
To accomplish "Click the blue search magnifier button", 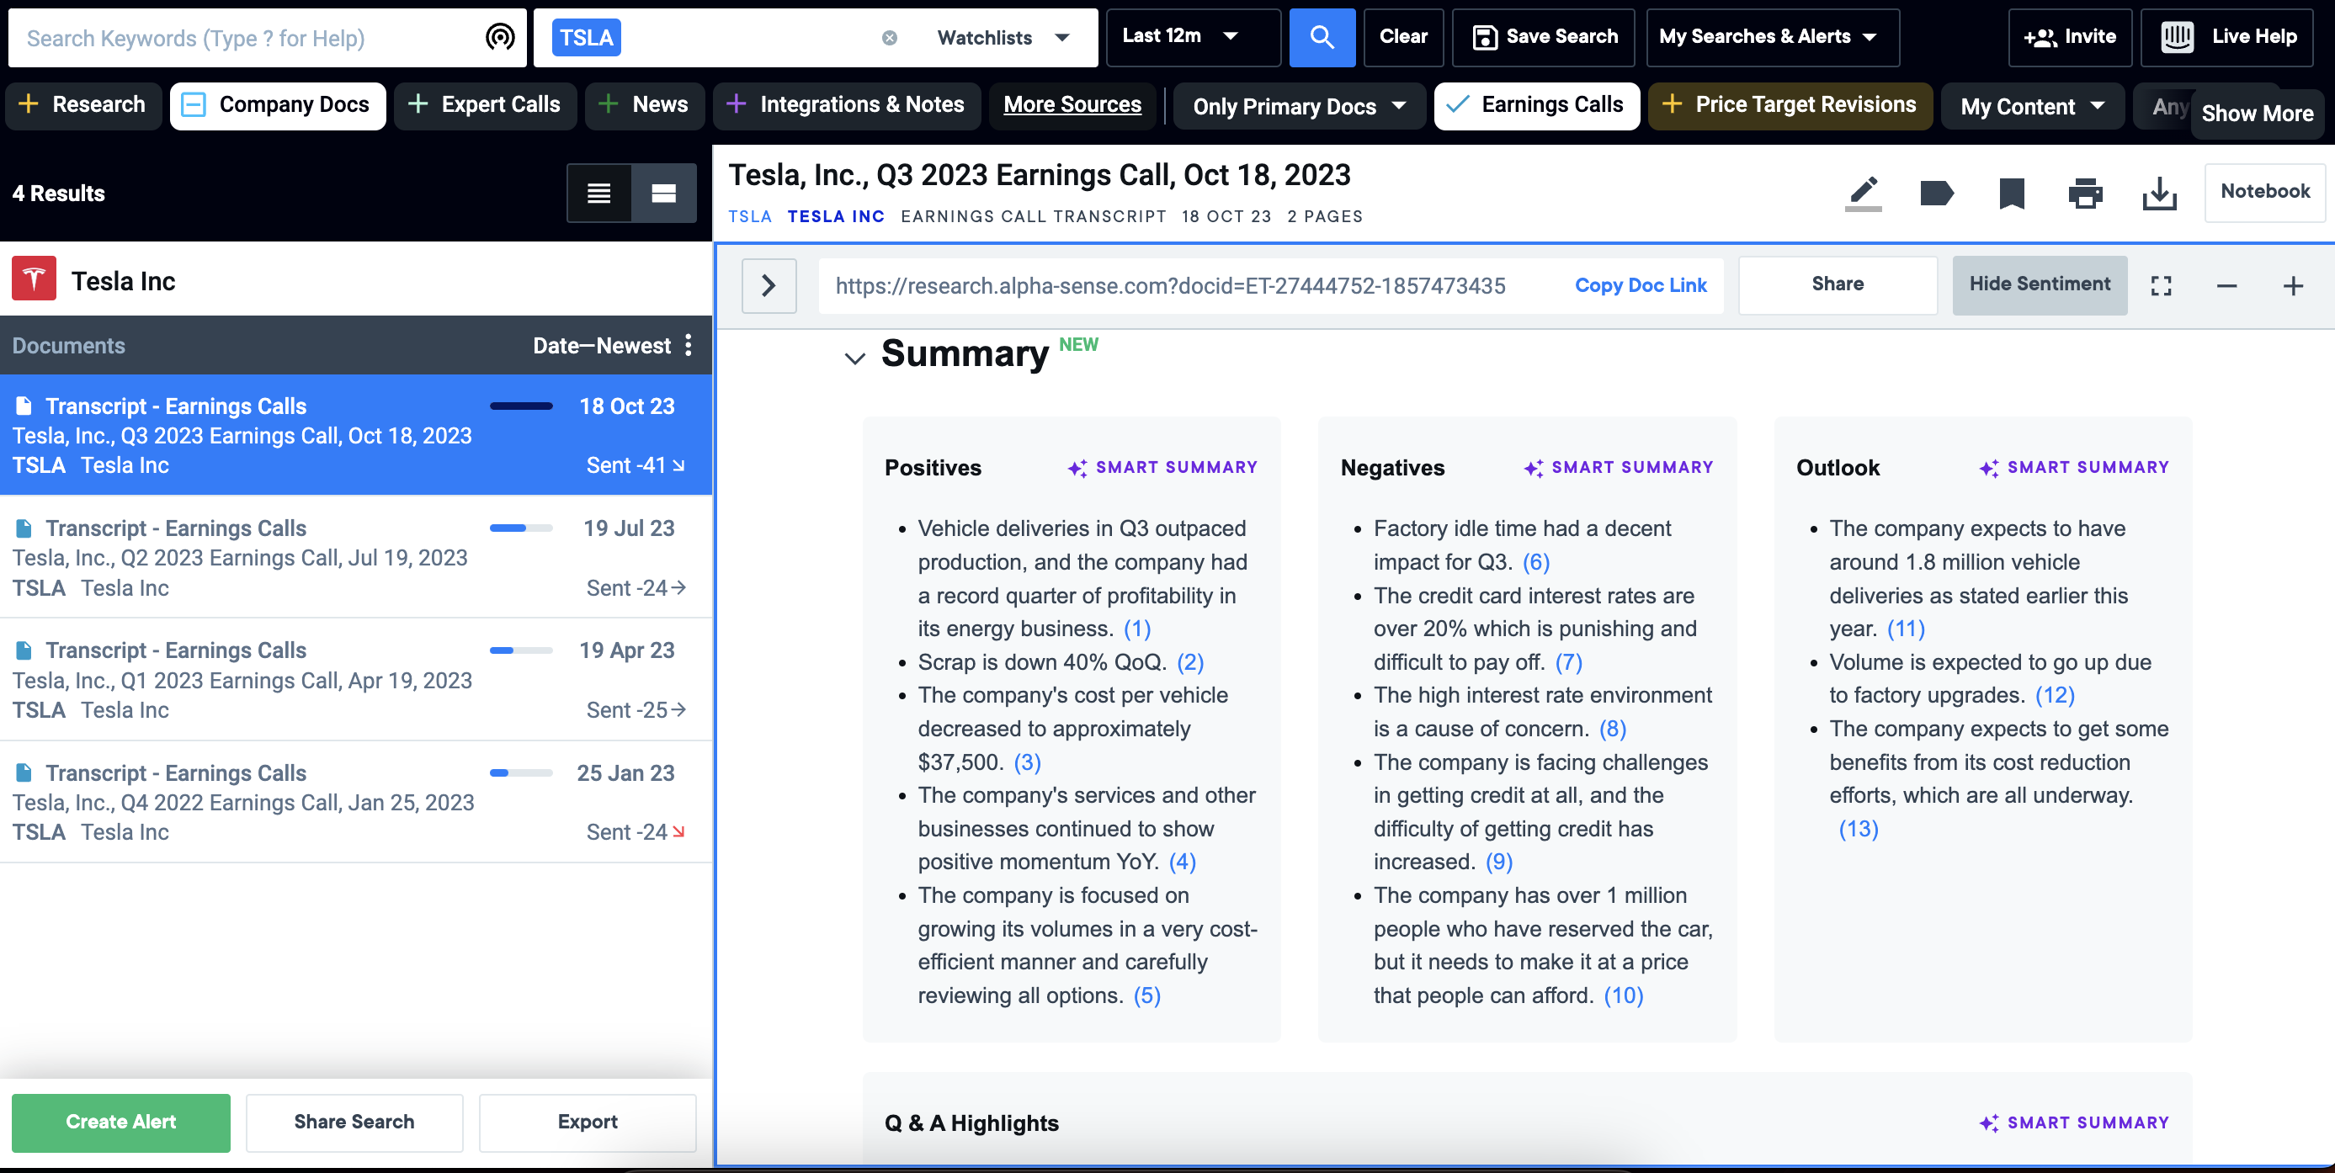I will pos(1322,37).
